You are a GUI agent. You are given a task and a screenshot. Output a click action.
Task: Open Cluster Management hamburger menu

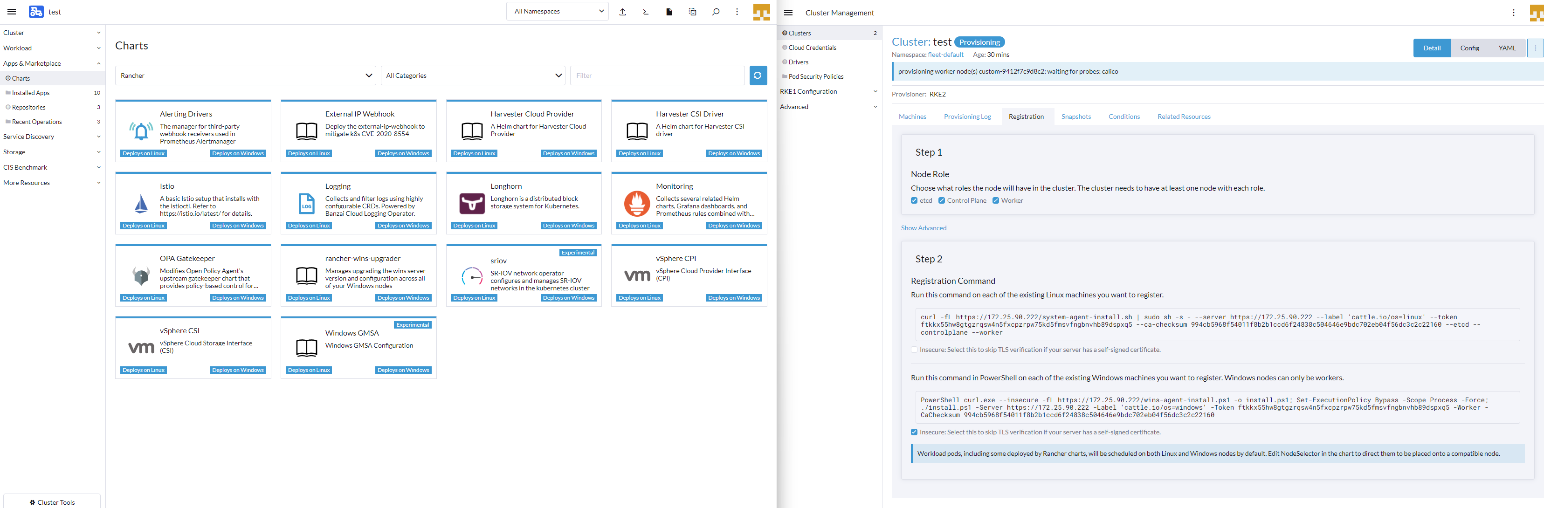pos(788,12)
